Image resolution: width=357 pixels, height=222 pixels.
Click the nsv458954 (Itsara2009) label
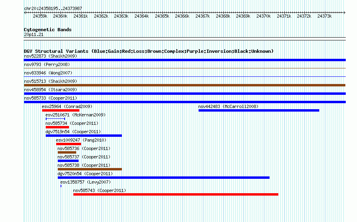51,90
